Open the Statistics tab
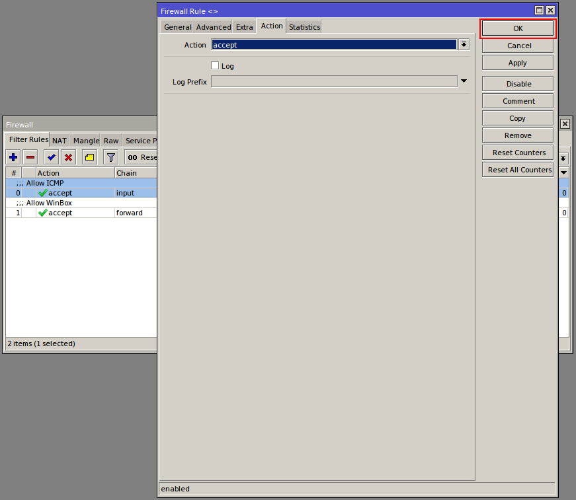This screenshot has width=576, height=500. coord(304,27)
